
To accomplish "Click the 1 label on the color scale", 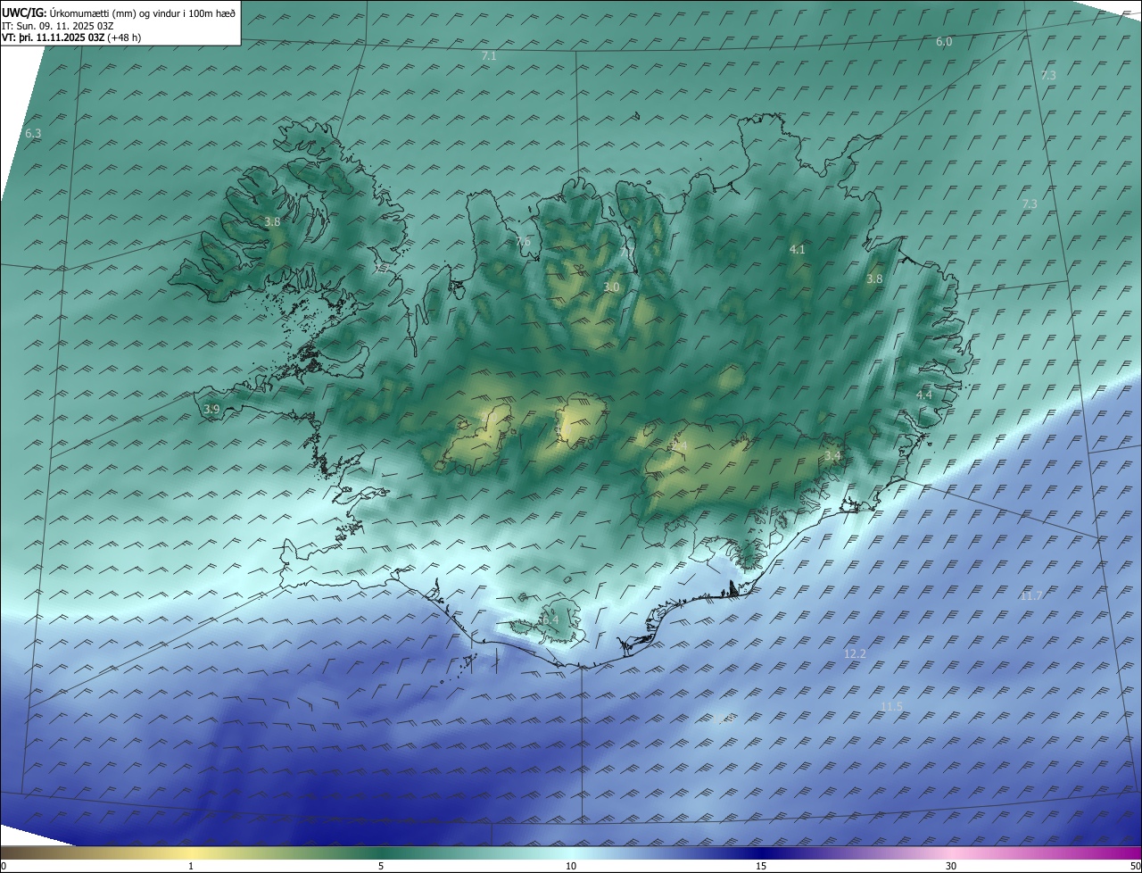I will 191,867.
